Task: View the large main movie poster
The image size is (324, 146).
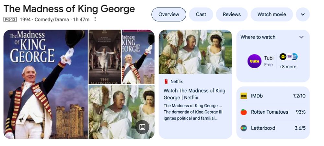Action: pos(46,84)
